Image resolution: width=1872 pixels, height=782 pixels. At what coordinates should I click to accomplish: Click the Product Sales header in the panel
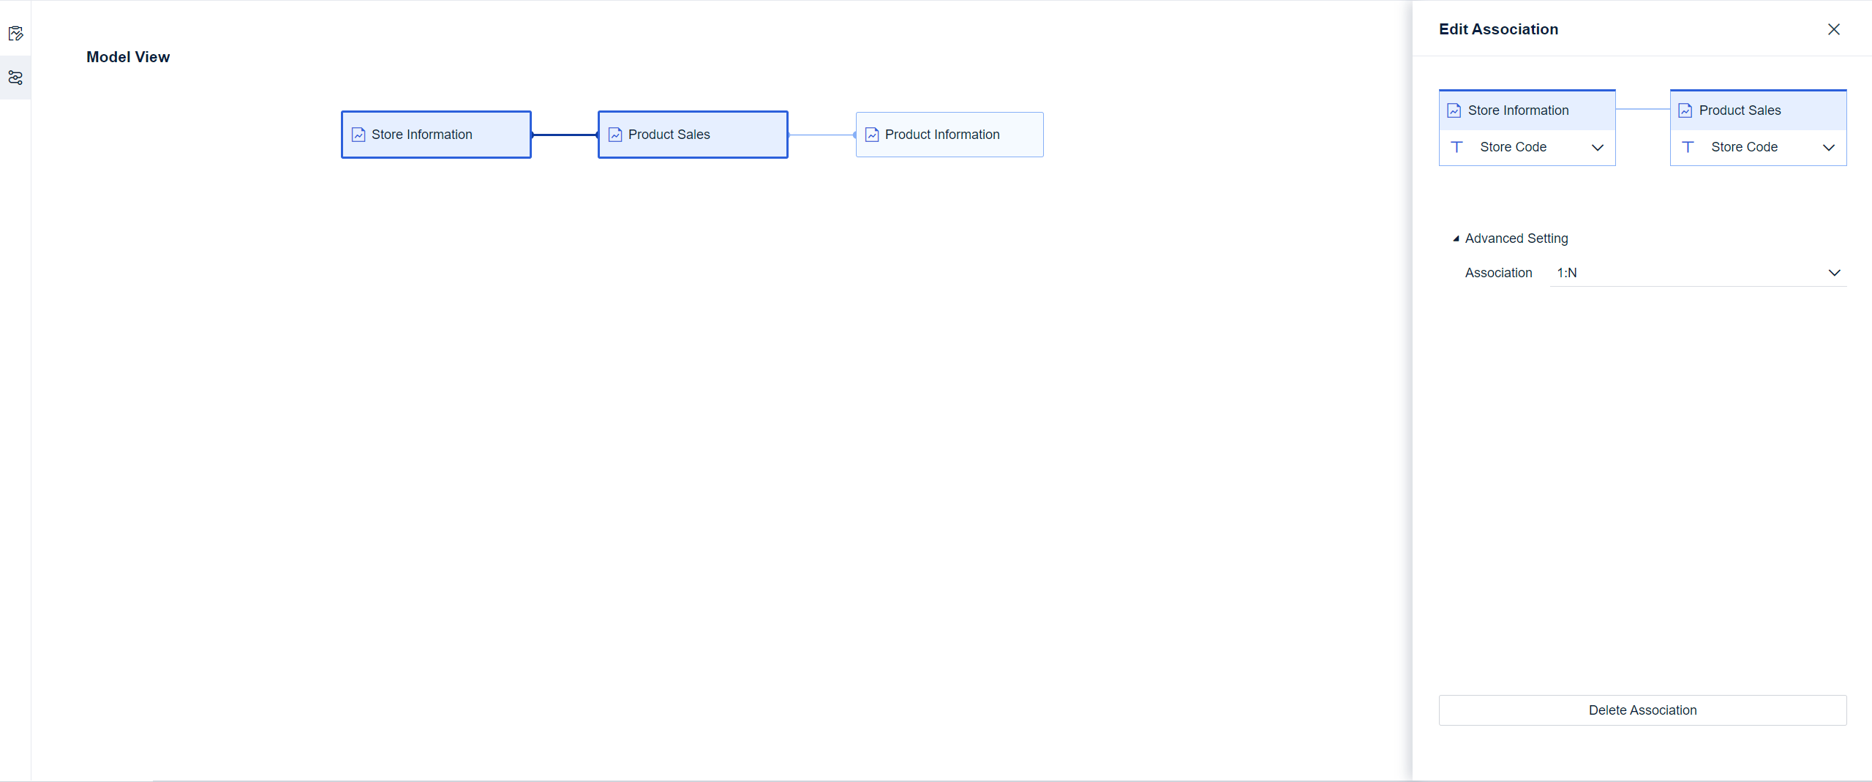click(x=1758, y=110)
